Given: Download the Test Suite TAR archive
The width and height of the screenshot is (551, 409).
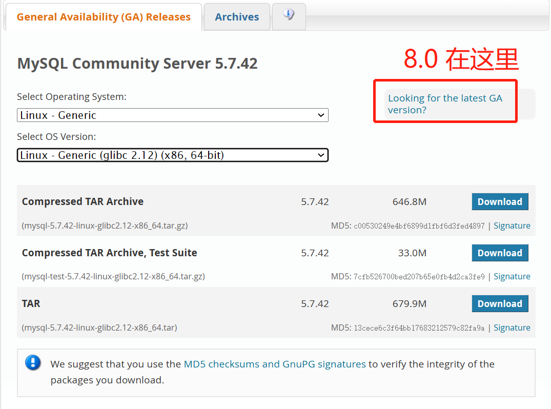Looking at the screenshot, I should pyautogui.click(x=500, y=253).
